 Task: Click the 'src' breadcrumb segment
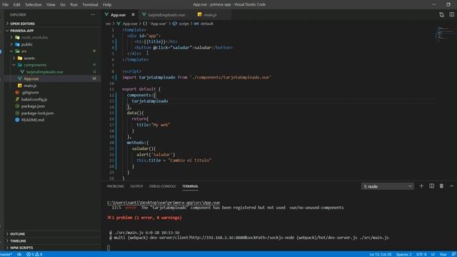pyautogui.click(x=108, y=24)
